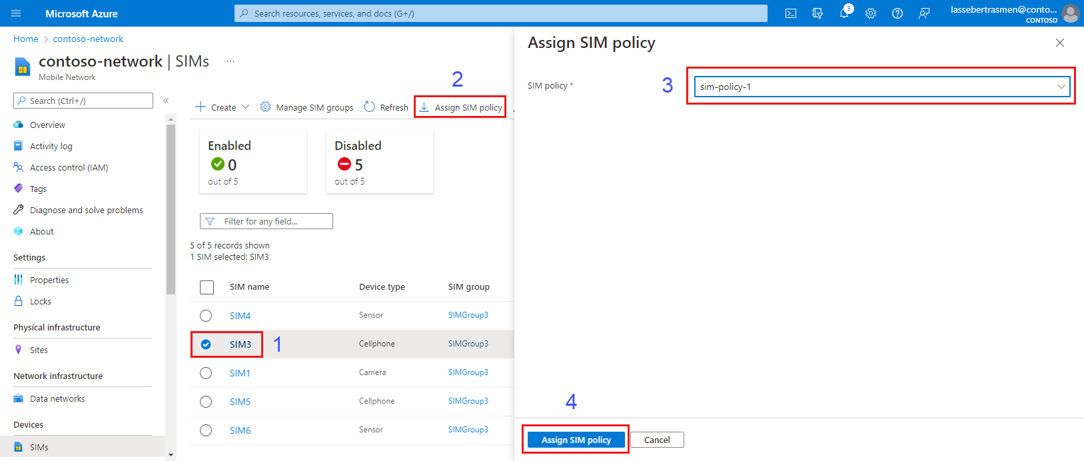This screenshot has height=461, width=1084.
Task: Collapse the left sidebar menu chevron
Action: point(166,101)
